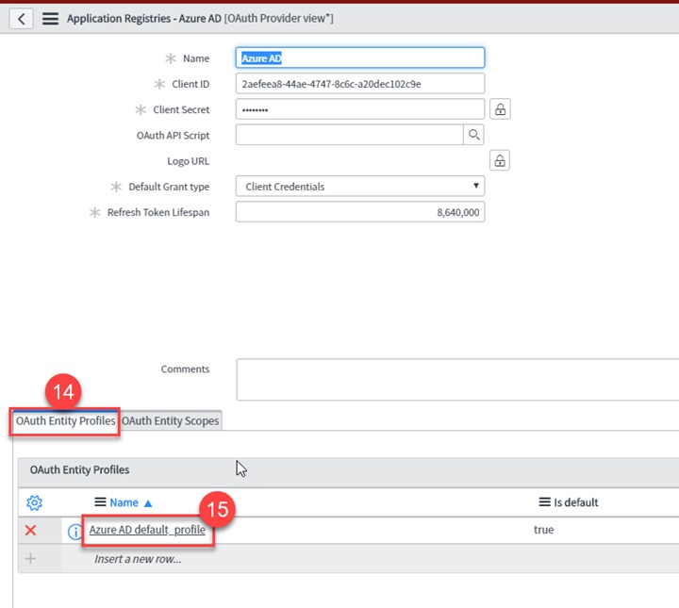The image size is (679, 608).
Task: Unlock the Logo URL field lock
Action: [500, 160]
